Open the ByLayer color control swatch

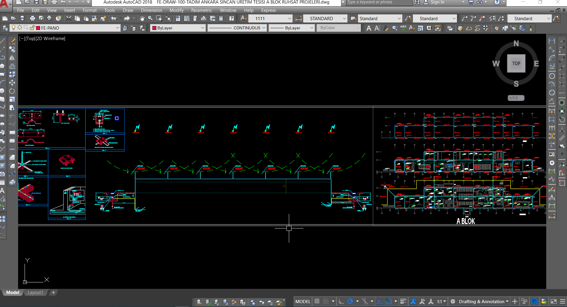(x=154, y=28)
